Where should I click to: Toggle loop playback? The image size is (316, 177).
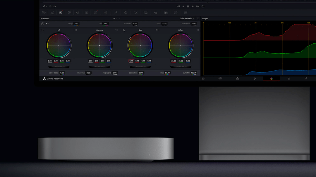point(202,6)
